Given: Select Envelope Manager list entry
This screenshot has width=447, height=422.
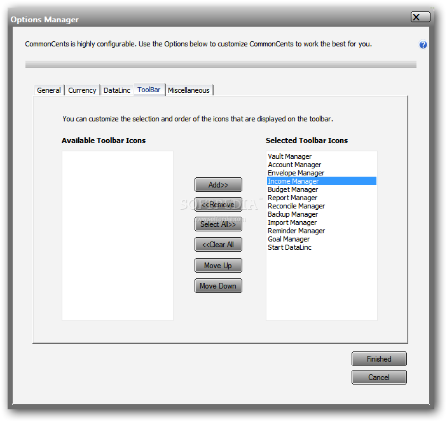Looking at the screenshot, I should coord(322,173).
